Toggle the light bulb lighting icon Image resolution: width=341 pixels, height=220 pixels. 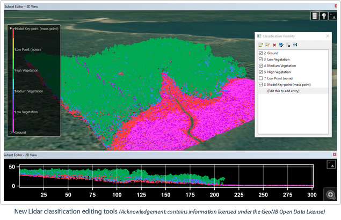pyautogui.click(x=324, y=16)
